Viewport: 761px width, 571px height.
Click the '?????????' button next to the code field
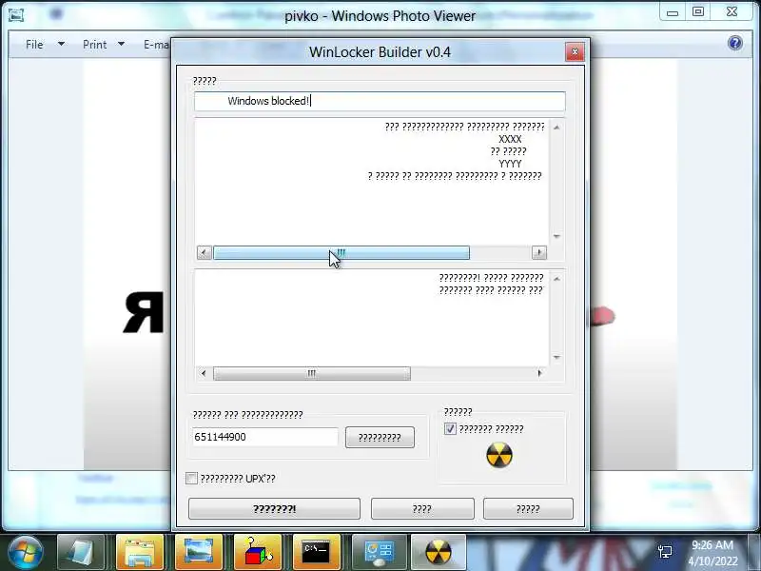[x=380, y=438]
